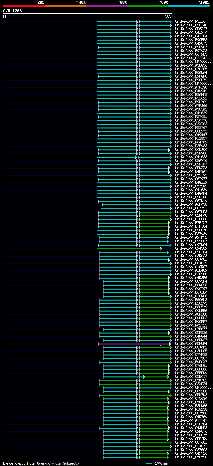Select the UniRef100_A5HUF4 label

191,344
